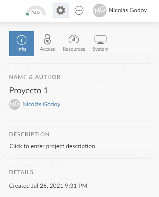Viewport: 159px width, 197px height.
Task: Click the Created Jul 26, 2021 text
Action: (x=48, y=186)
